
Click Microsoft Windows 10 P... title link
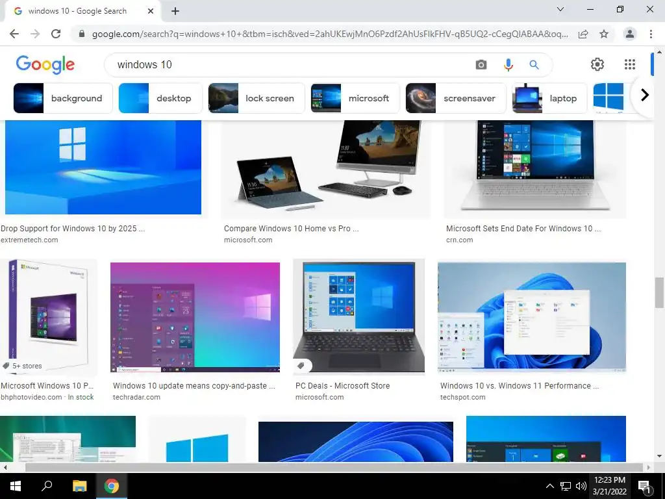(47, 386)
